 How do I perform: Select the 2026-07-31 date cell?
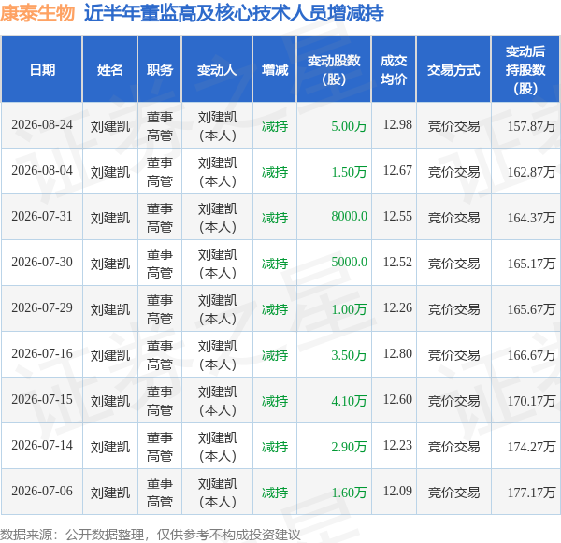(42, 217)
